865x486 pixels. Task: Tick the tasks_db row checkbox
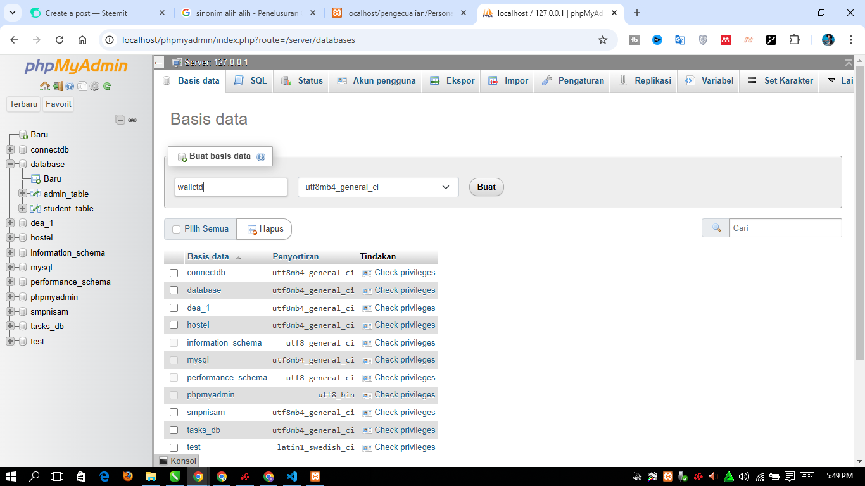[x=174, y=430]
